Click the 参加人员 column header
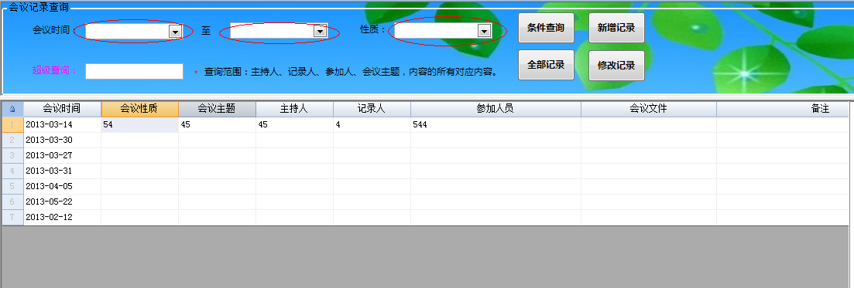This screenshot has height=288, width=854. tap(496, 109)
